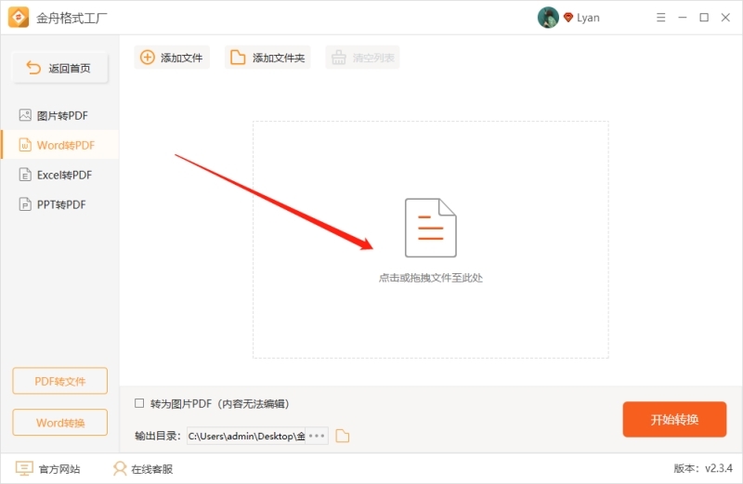Viewport: 743px width, 484px height.
Task: Click the red VIP diamond badge
Action: coord(568,18)
